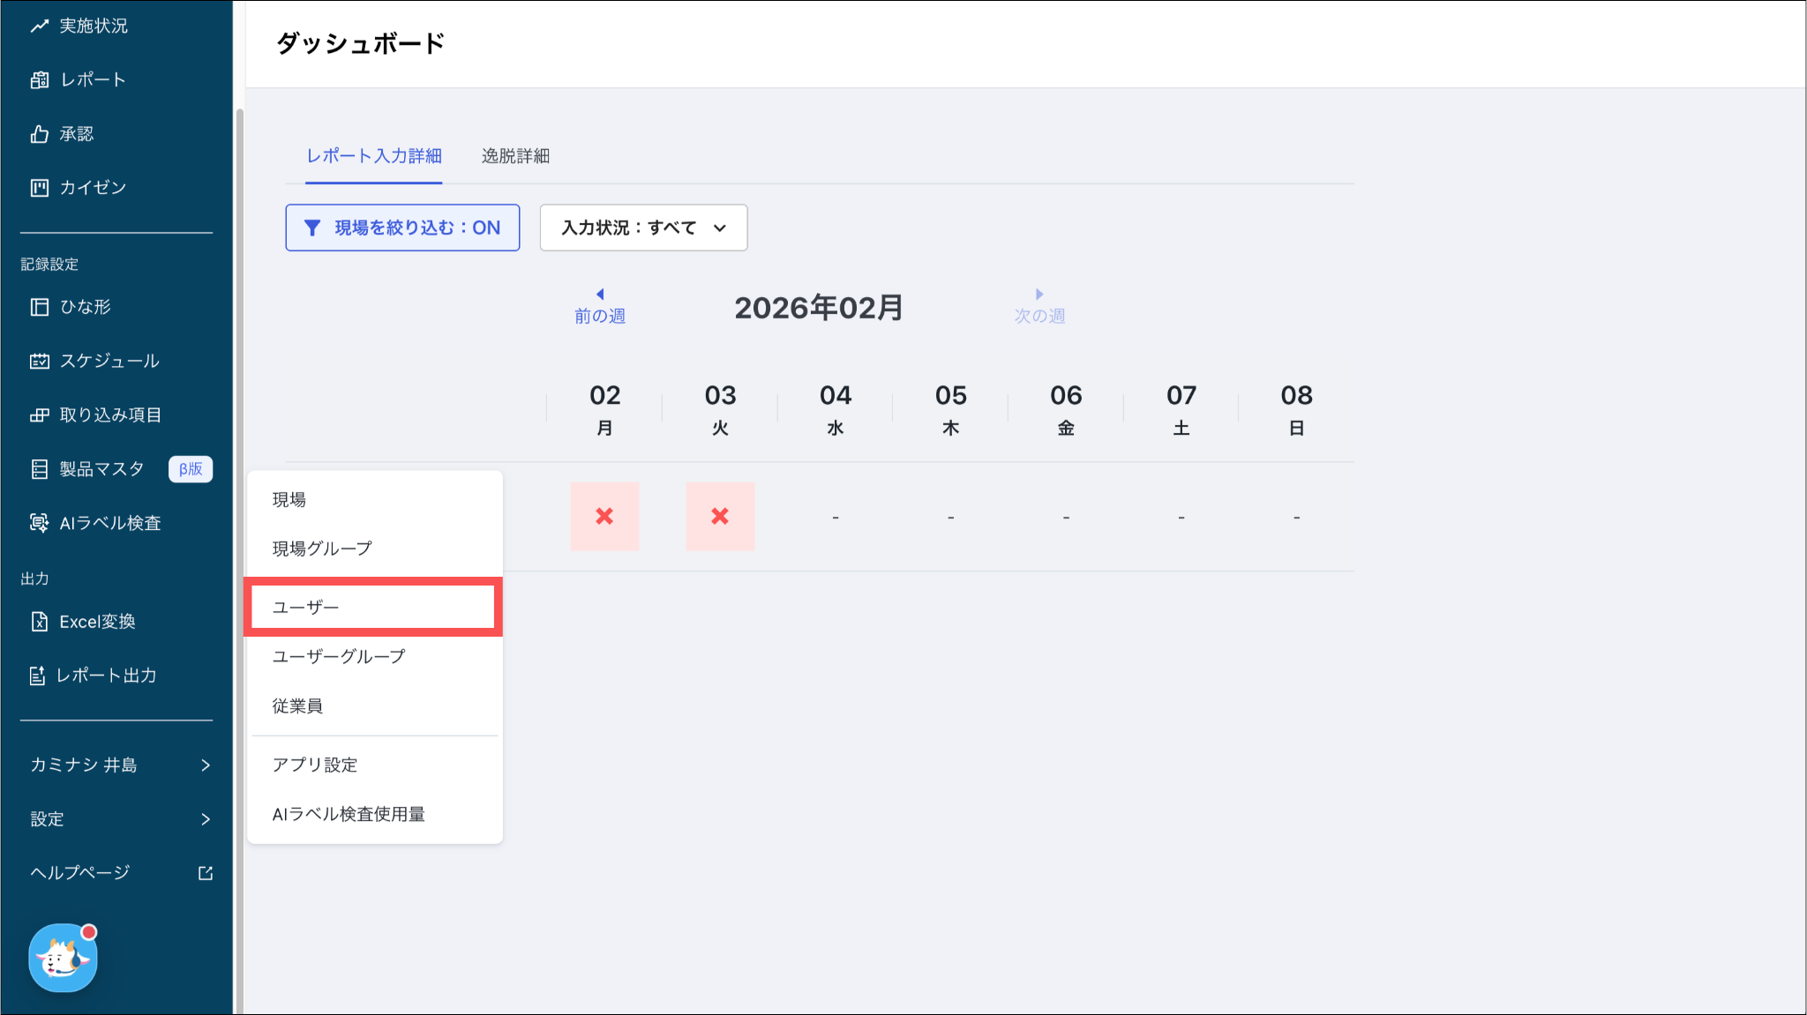The width and height of the screenshot is (1807, 1015).
Task: Expand the 設定 submenu chevron
Action: (206, 819)
